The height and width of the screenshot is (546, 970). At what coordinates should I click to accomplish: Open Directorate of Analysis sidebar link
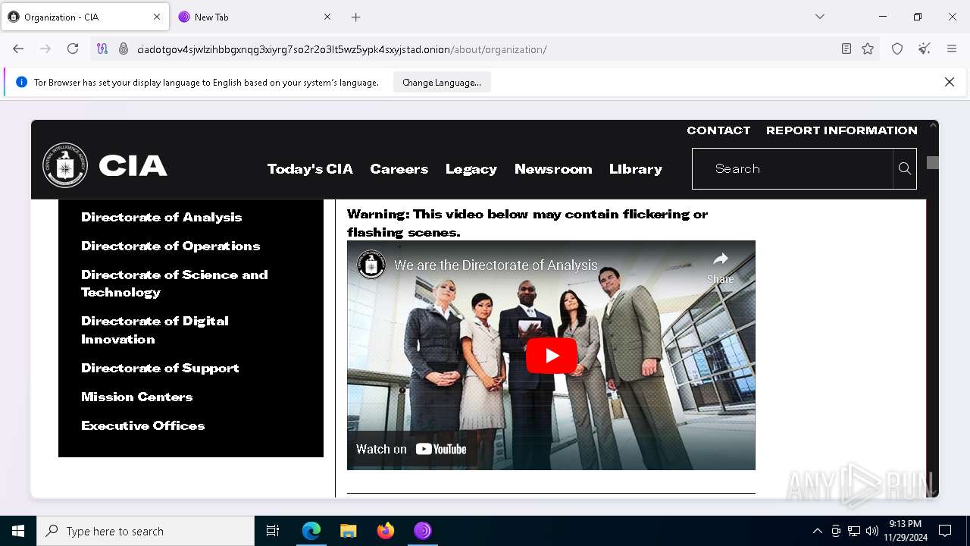[x=161, y=217]
